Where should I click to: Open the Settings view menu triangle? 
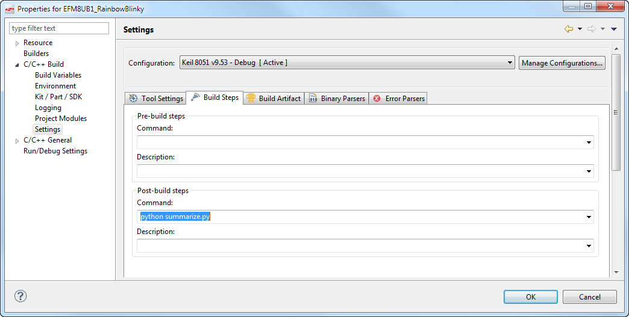(613, 29)
